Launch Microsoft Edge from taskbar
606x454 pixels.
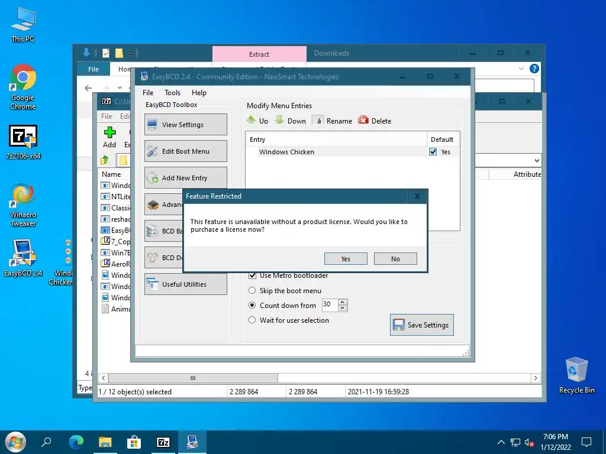[x=76, y=442]
